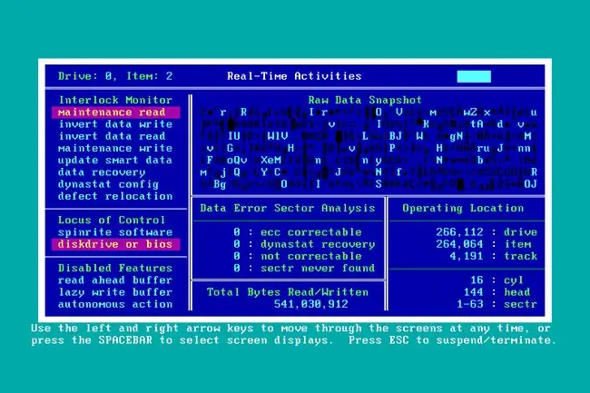Click the '144 : head' value

497,292
